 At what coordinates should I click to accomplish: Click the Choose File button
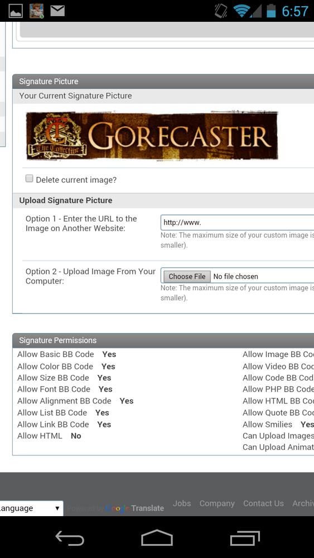187,277
